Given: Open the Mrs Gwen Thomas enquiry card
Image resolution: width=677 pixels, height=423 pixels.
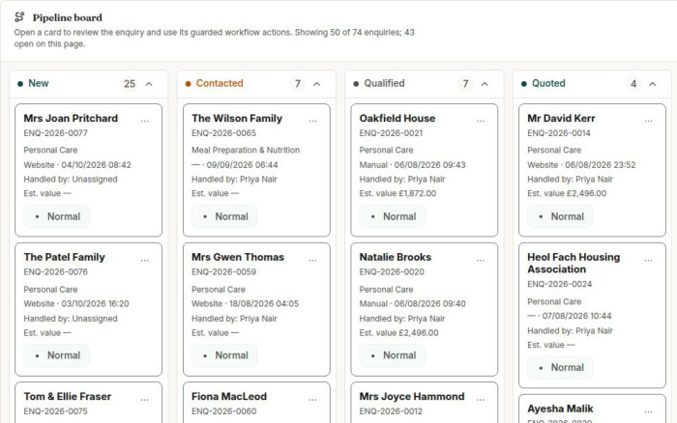Looking at the screenshot, I should tap(256, 309).
